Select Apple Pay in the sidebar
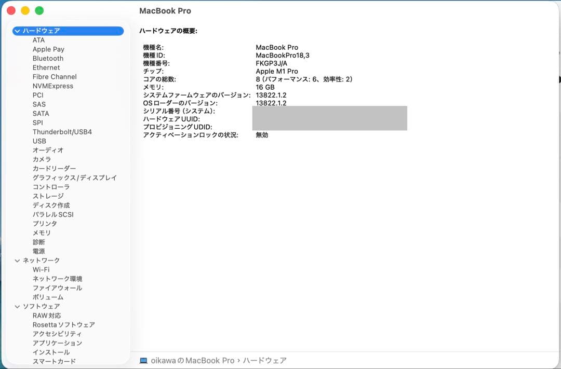561x369 pixels. coord(48,49)
